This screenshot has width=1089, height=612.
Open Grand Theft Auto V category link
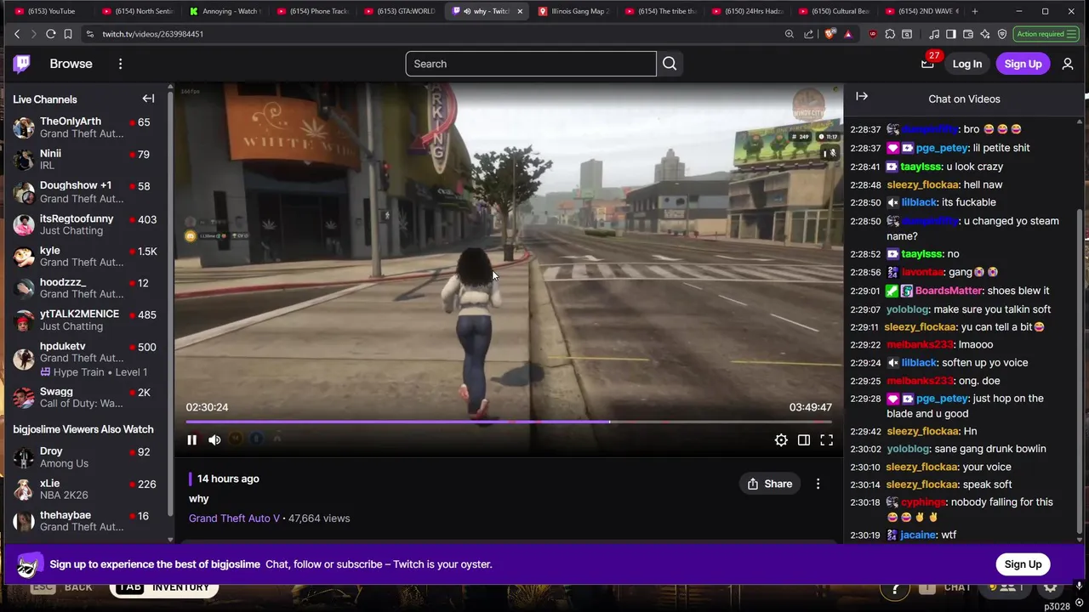click(x=234, y=518)
